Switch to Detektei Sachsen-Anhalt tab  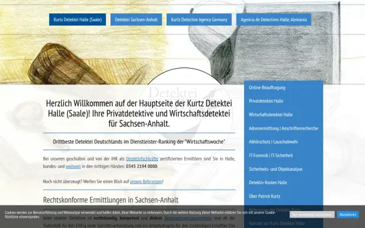(136, 19)
